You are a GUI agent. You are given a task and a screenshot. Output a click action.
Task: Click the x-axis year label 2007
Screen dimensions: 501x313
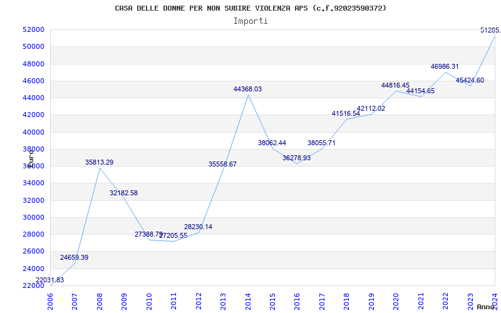(x=75, y=302)
